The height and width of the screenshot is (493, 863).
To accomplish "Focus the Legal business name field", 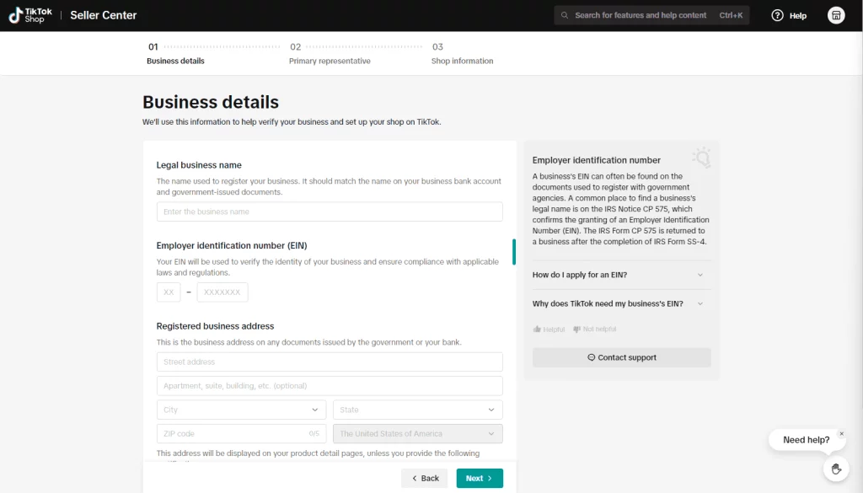I will [330, 212].
